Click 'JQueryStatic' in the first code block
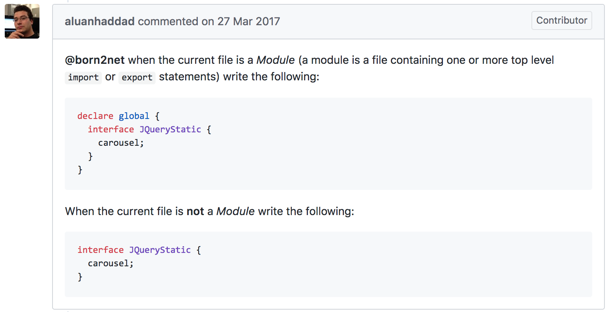The height and width of the screenshot is (312, 608). pos(170,129)
